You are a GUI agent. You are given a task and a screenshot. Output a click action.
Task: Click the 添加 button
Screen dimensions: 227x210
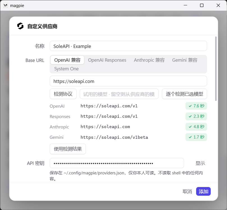(203, 191)
